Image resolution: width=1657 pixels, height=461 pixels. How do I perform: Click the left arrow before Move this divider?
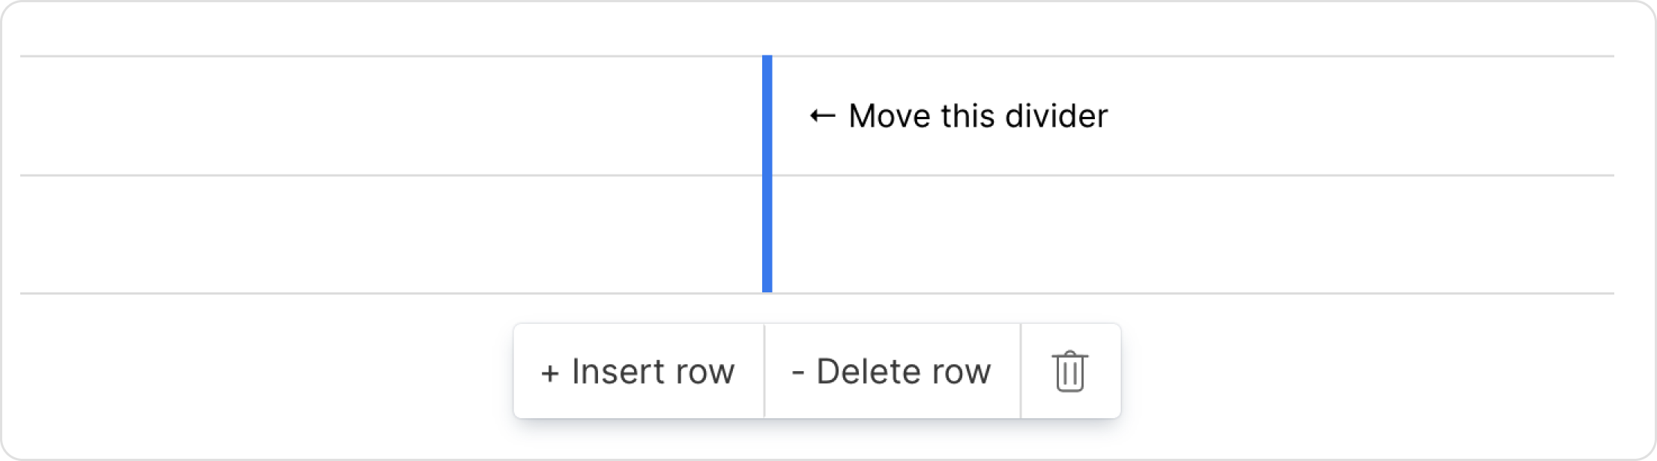tap(822, 116)
